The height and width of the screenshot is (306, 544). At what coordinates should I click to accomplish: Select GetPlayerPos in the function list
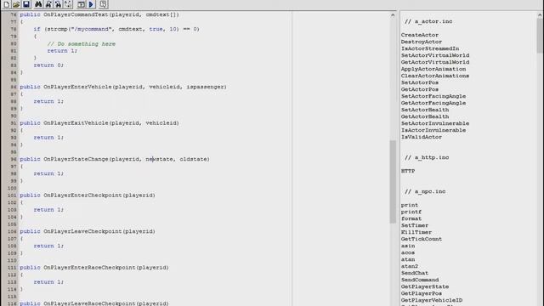click(x=422, y=293)
